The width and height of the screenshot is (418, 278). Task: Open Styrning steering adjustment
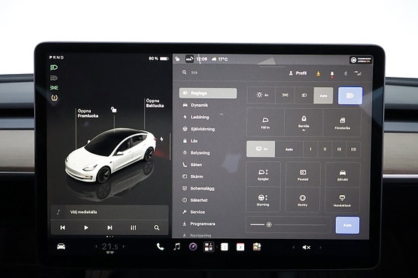coord(263,200)
